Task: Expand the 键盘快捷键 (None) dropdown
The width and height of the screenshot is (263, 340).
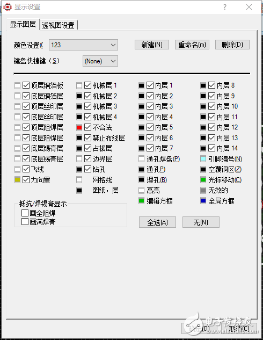Action: pyautogui.click(x=100, y=61)
